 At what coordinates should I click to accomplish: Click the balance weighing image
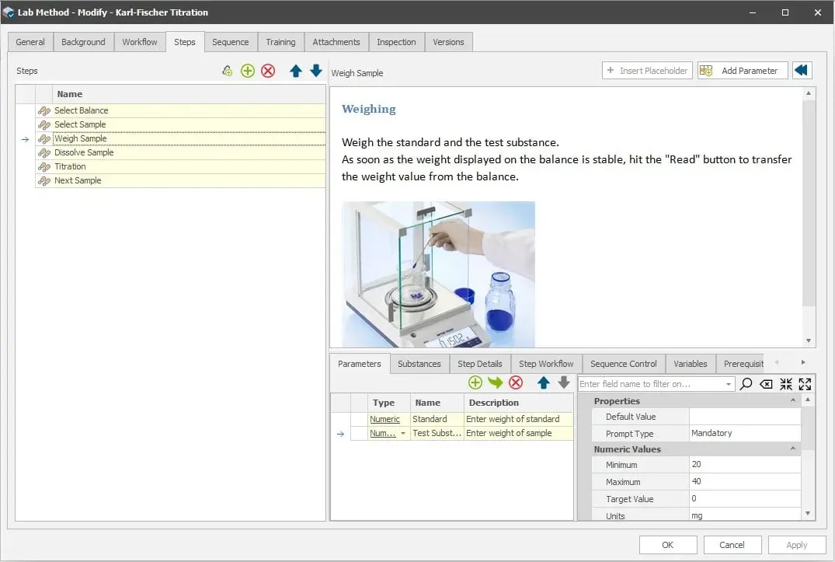(438, 274)
